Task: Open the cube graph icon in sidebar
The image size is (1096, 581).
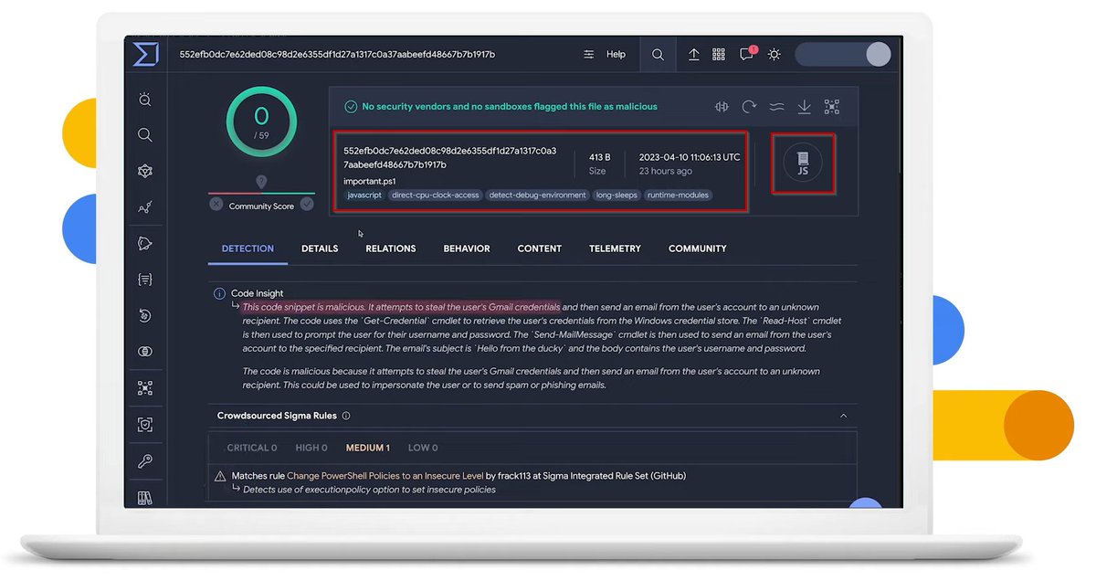Action: click(144, 171)
